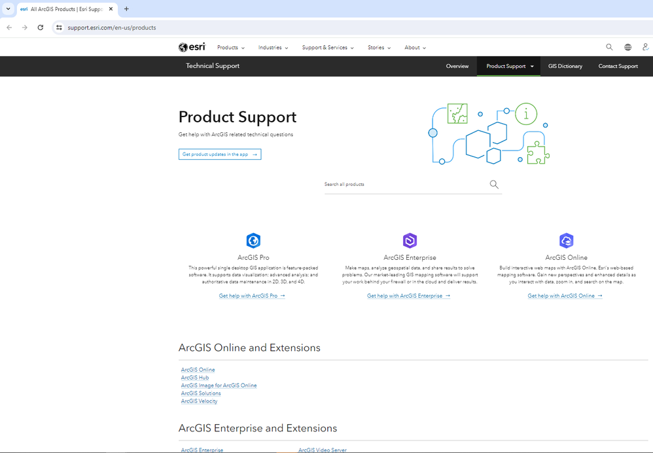Expand the Products menu
The height and width of the screenshot is (453, 653).
pyautogui.click(x=231, y=48)
